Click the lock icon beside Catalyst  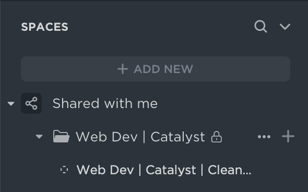pyautogui.click(x=217, y=137)
